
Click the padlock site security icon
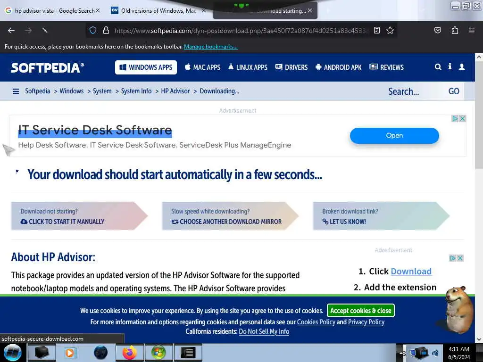pyautogui.click(x=106, y=30)
